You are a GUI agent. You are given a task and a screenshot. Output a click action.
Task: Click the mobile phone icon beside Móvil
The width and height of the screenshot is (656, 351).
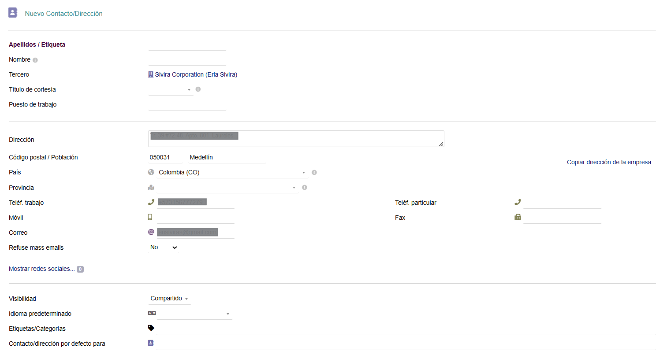coord(150,217)
